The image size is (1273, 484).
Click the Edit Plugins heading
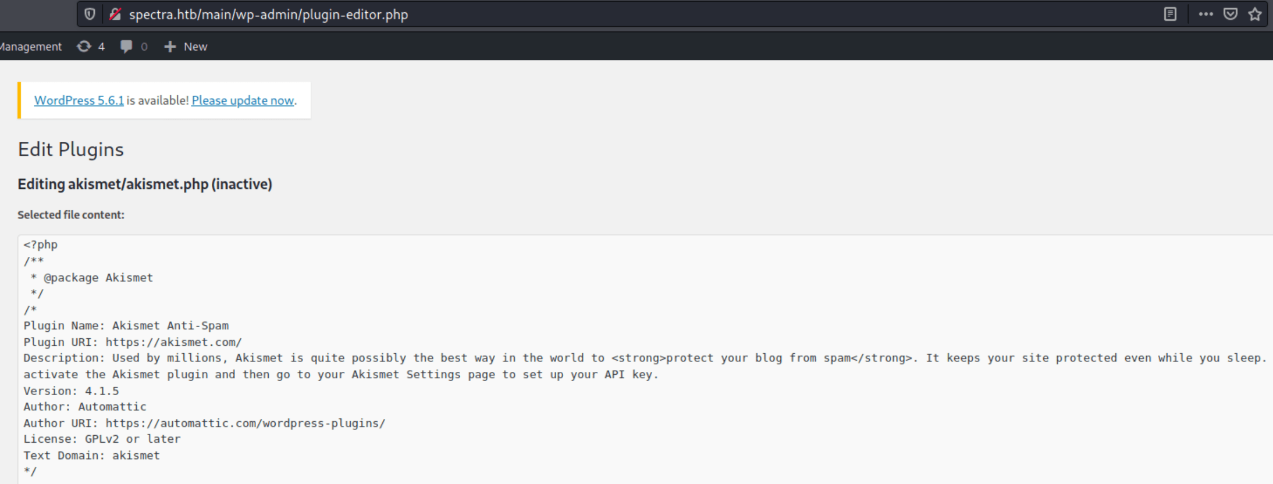(x=71, y=149)
